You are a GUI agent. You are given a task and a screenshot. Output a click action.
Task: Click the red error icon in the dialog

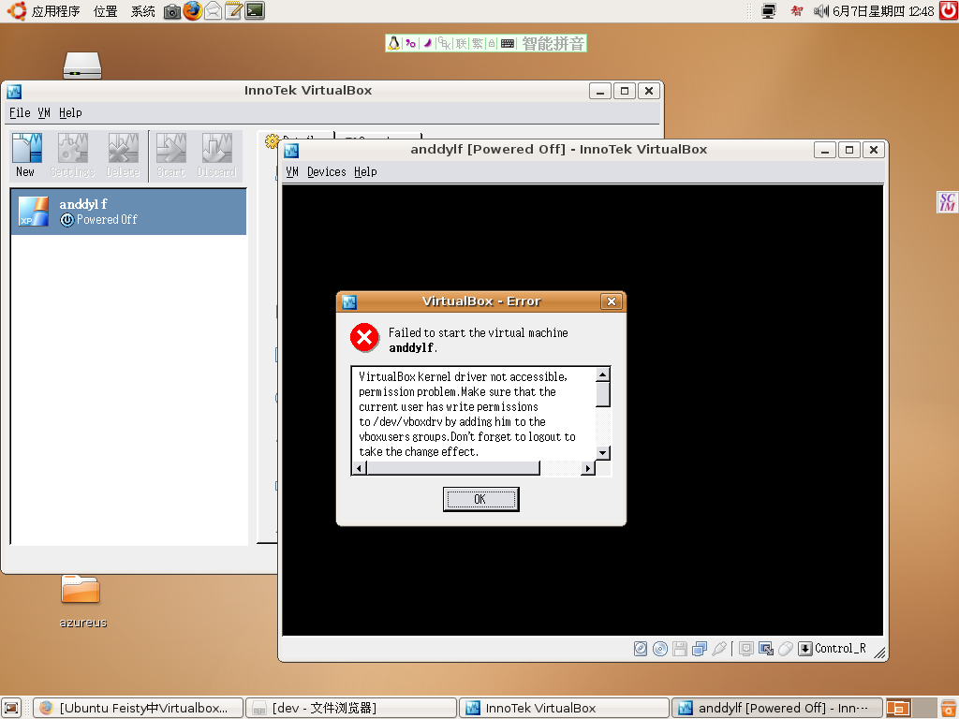[x=364, y=337]
